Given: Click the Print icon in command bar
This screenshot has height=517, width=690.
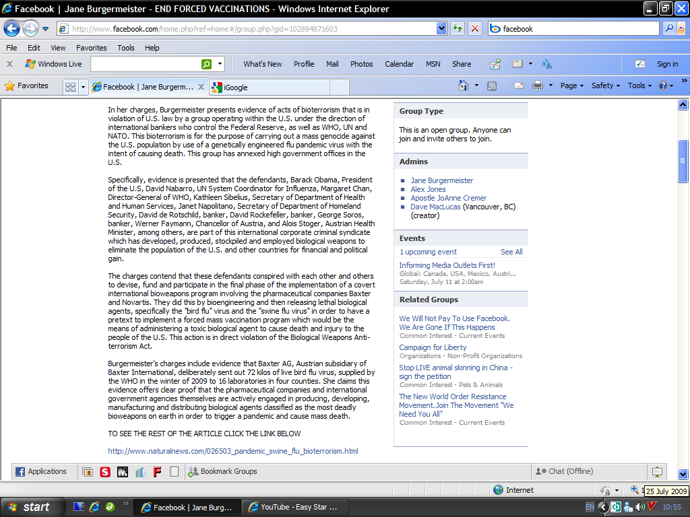Looking at the screenshot, I should pos(537,85).
